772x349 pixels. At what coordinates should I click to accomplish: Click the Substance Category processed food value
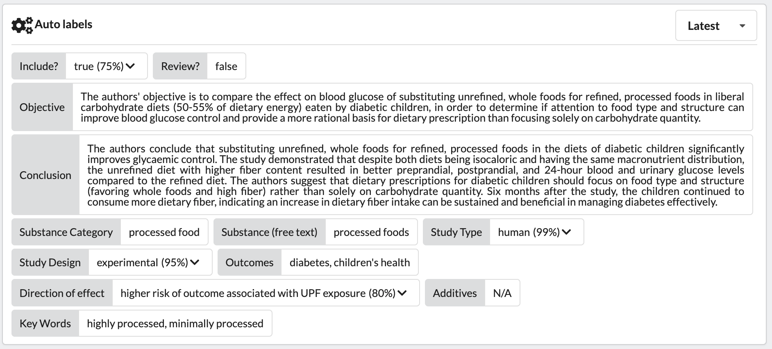coord(164,232)
